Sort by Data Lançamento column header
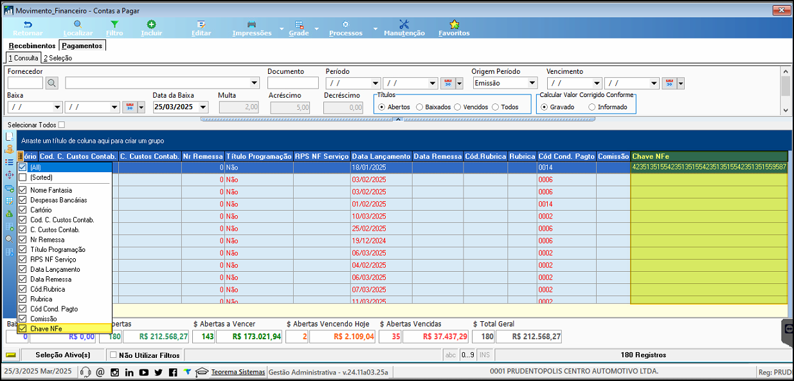 (381, 156)
